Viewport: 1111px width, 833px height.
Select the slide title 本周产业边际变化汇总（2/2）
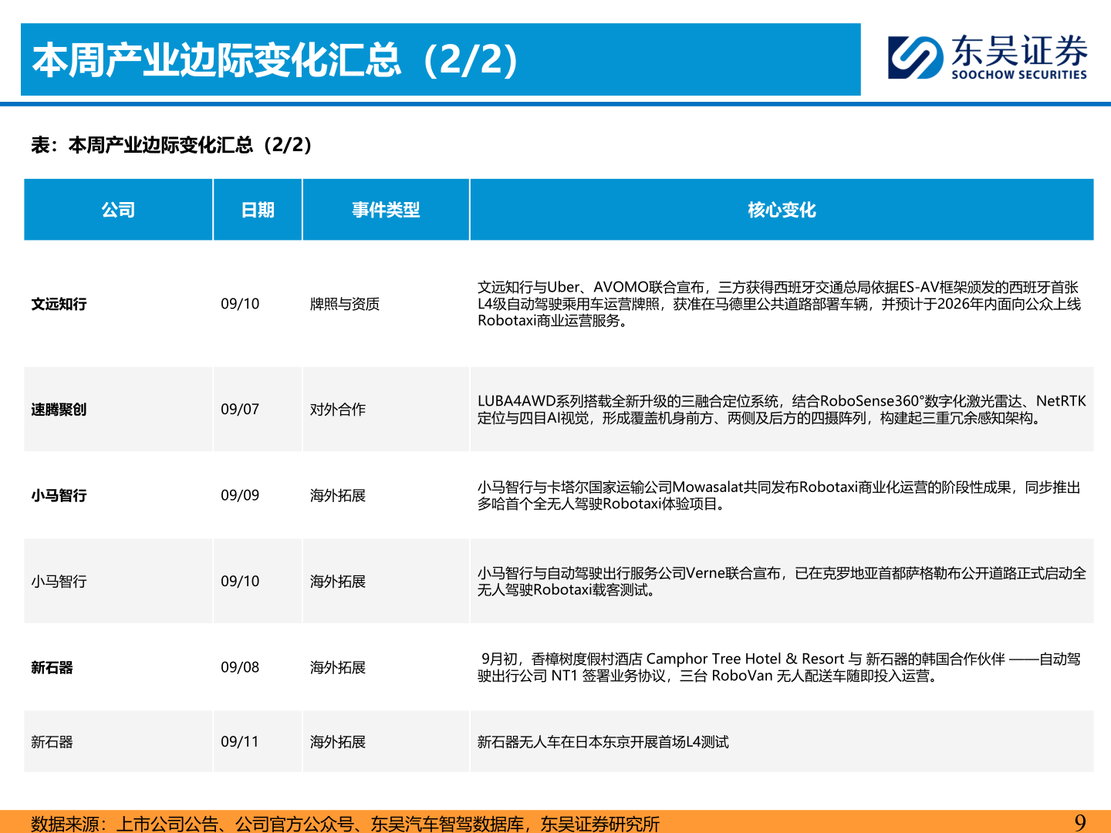(x=275, y=60)
